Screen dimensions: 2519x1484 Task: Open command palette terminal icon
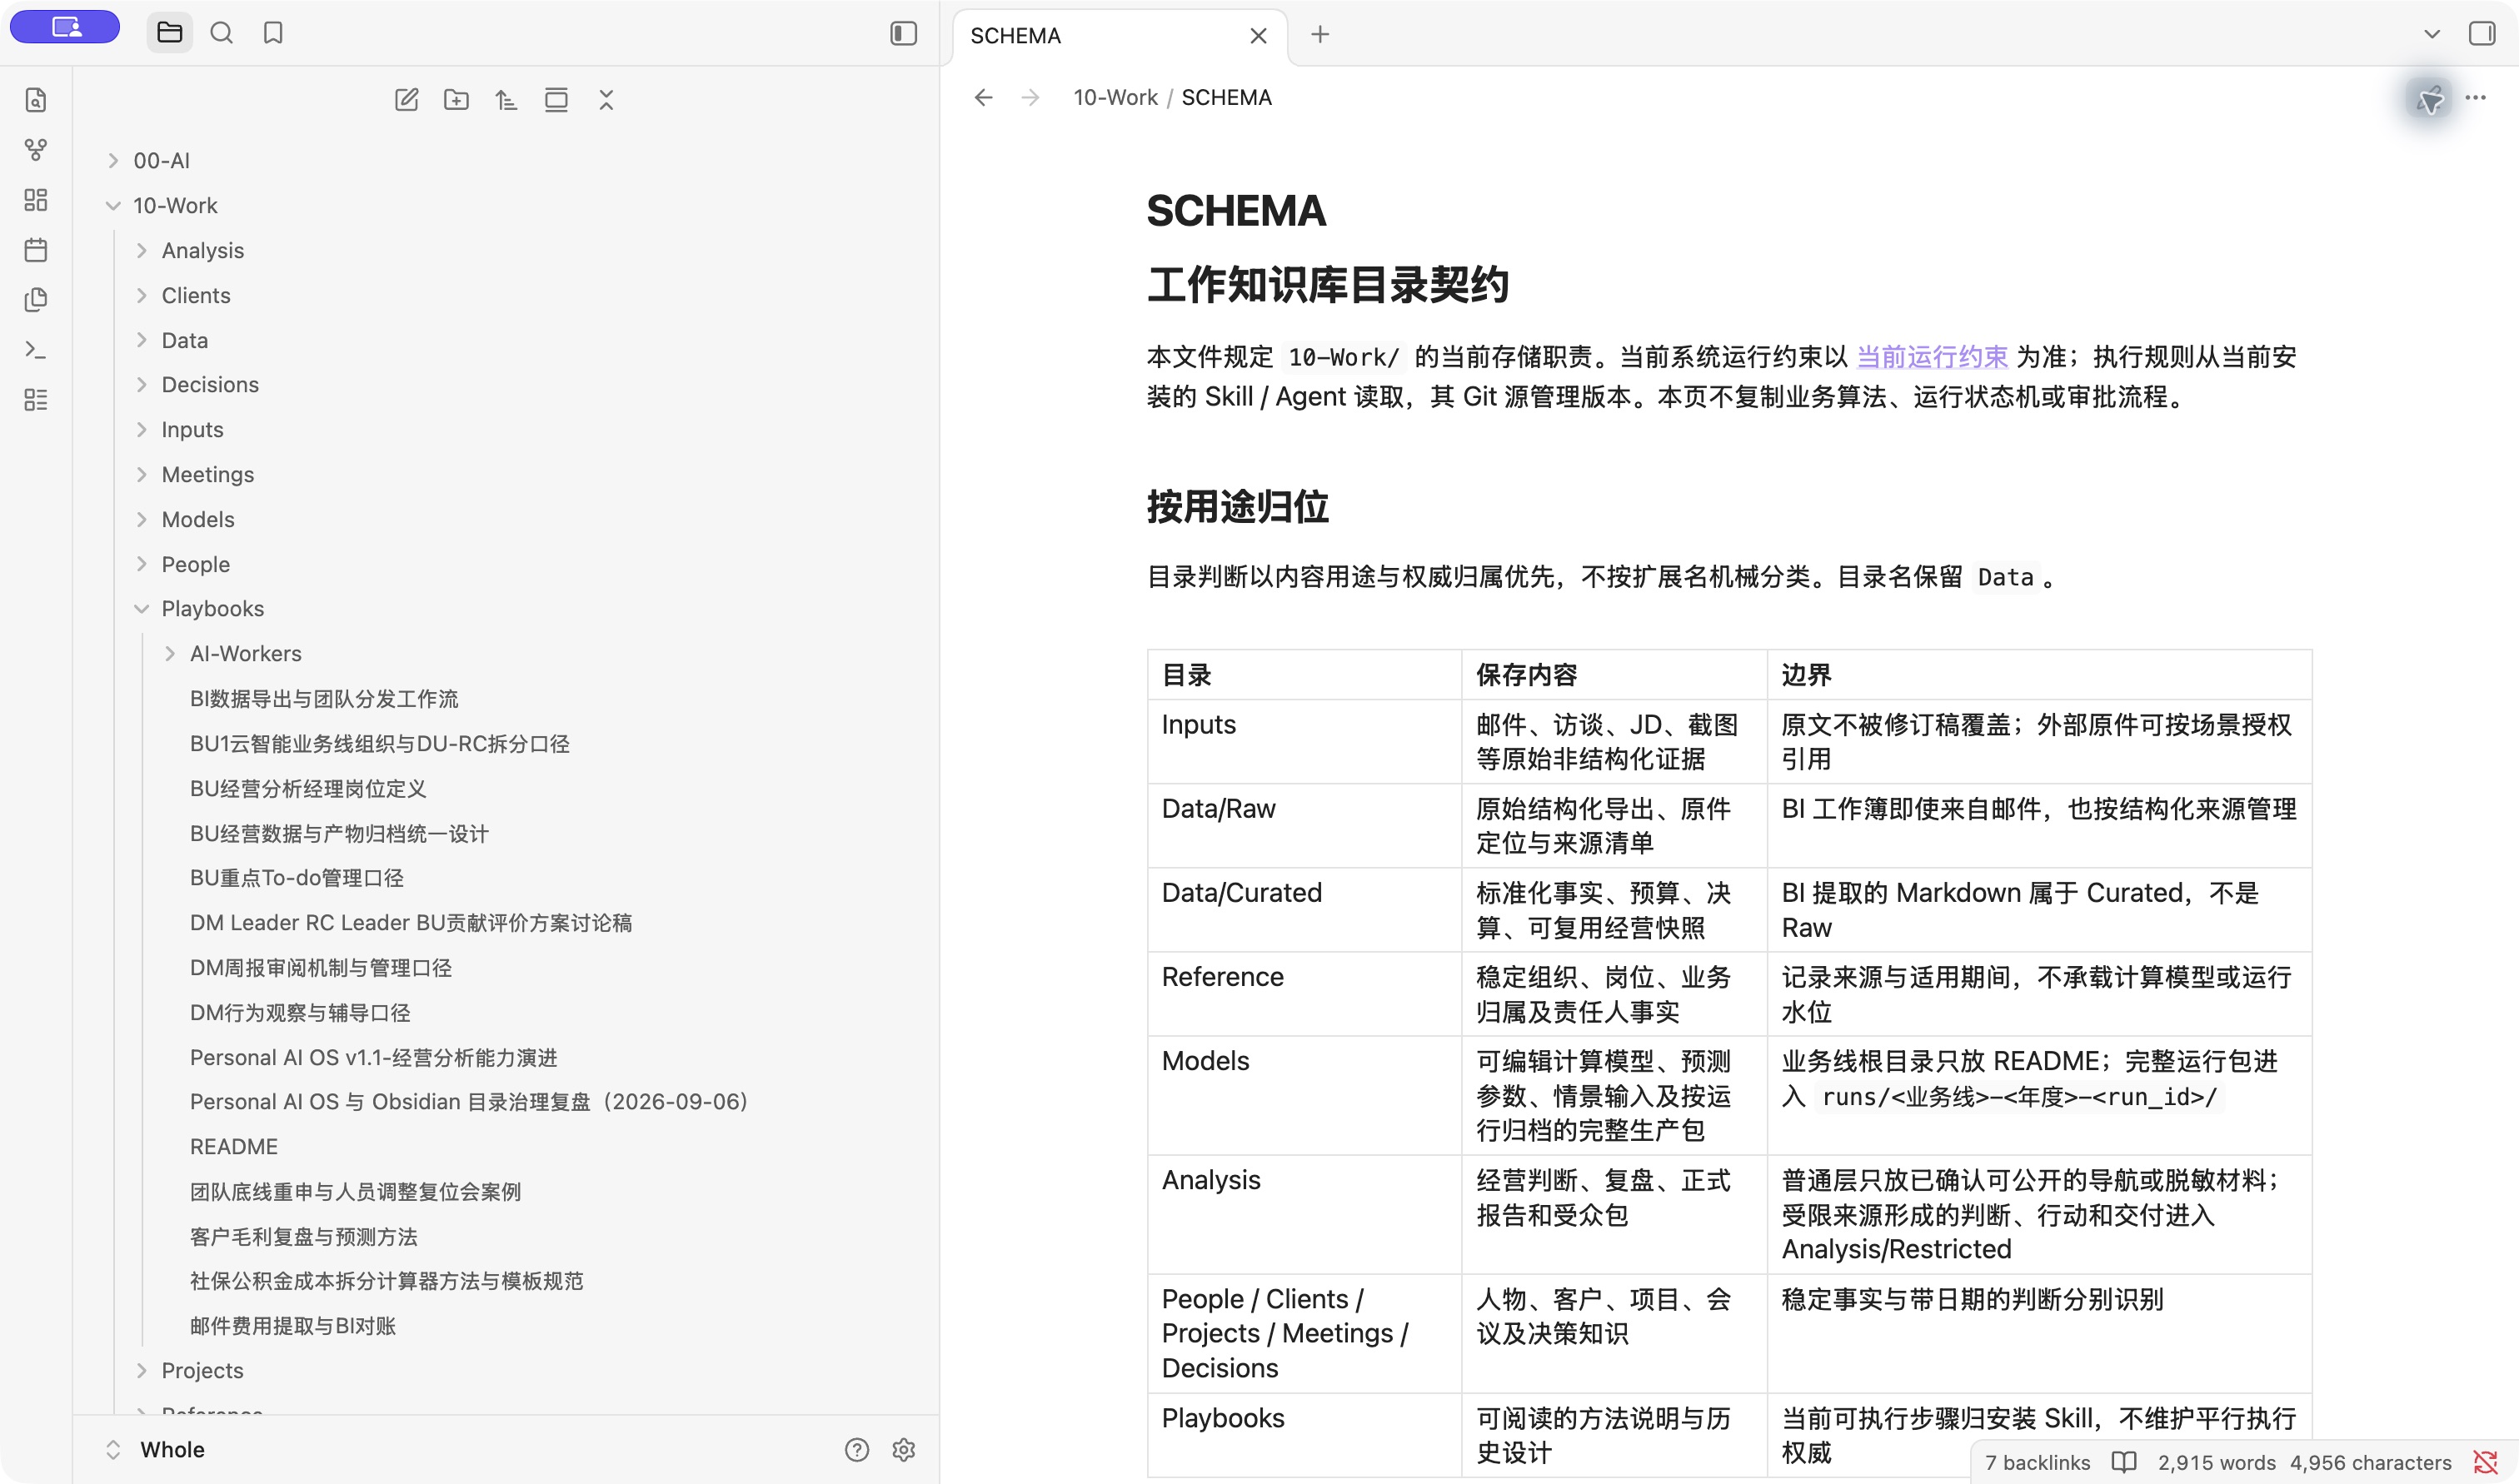point(36,350)
